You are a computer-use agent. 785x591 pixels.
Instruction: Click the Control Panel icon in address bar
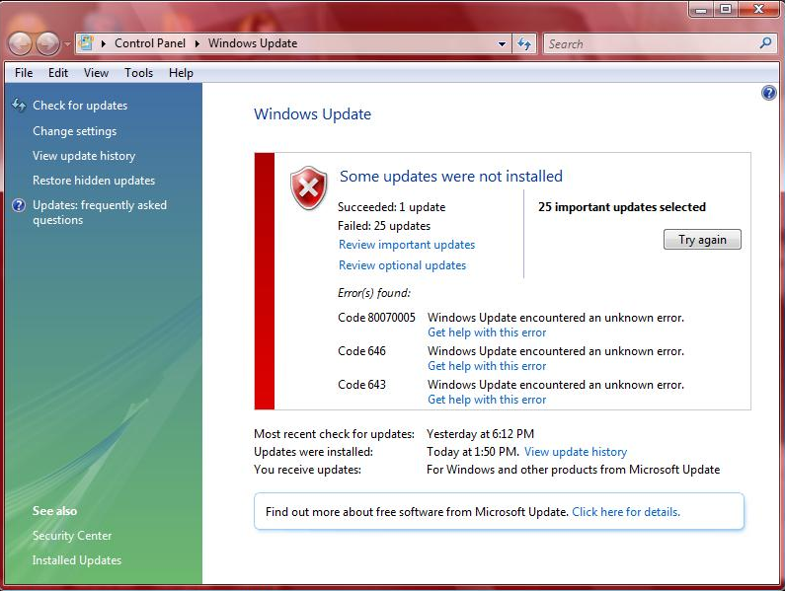(x=86, y=43)
